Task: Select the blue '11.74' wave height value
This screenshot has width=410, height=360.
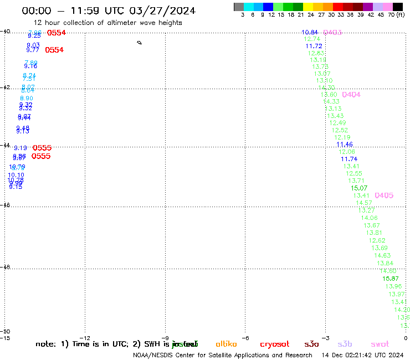Action: [x=349, y=159]
